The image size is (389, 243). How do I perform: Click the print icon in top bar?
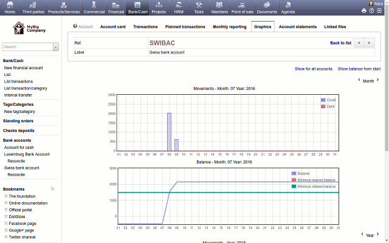[x=364, y=11]
